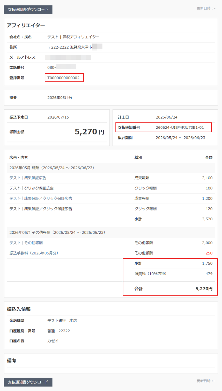222x391 pixels.
Task: Click the 合計 total 5,270円
Action: [204, 289]
